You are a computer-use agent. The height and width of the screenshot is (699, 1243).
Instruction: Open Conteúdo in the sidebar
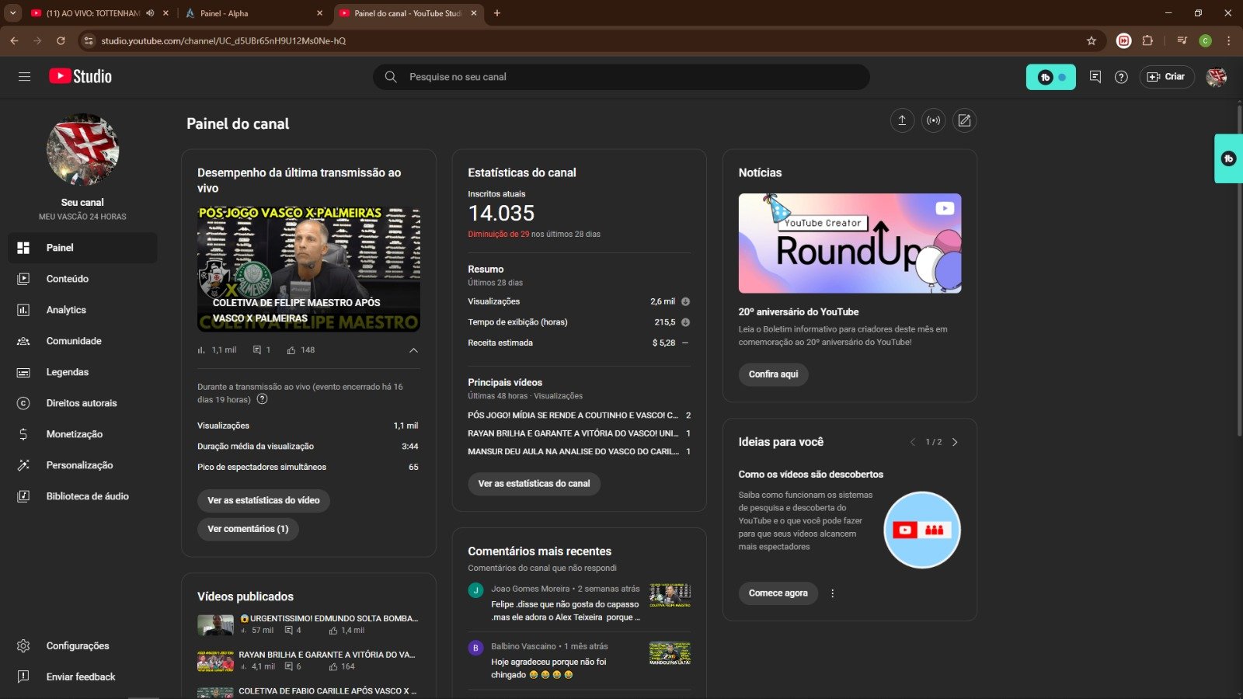[82, 279]
